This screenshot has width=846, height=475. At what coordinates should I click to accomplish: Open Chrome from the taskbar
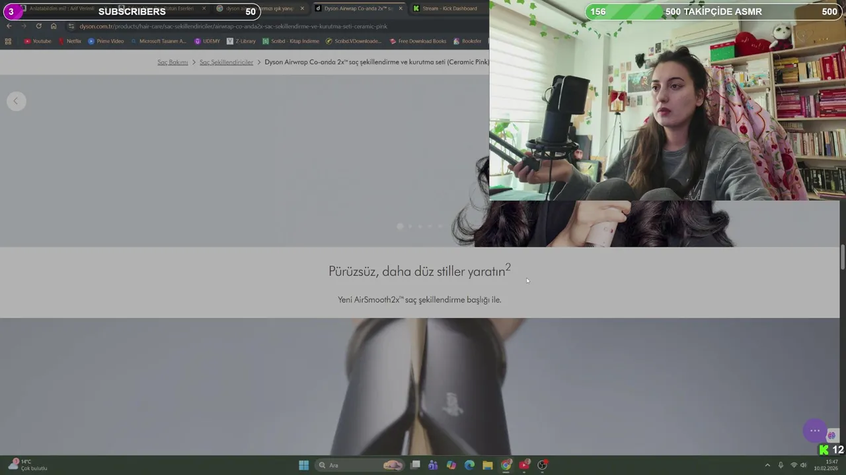coord(506,465)
